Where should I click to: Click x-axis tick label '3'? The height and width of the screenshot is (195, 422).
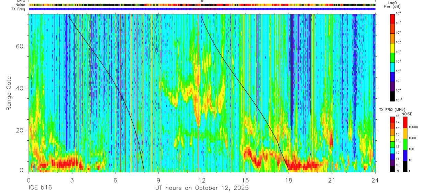72,180
